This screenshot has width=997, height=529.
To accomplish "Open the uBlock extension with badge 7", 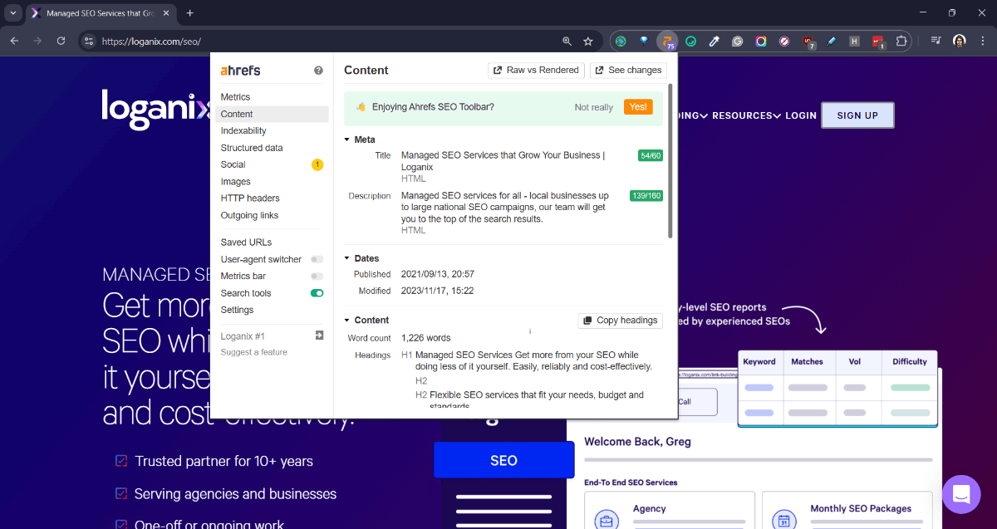I will (x=808, y=41).
